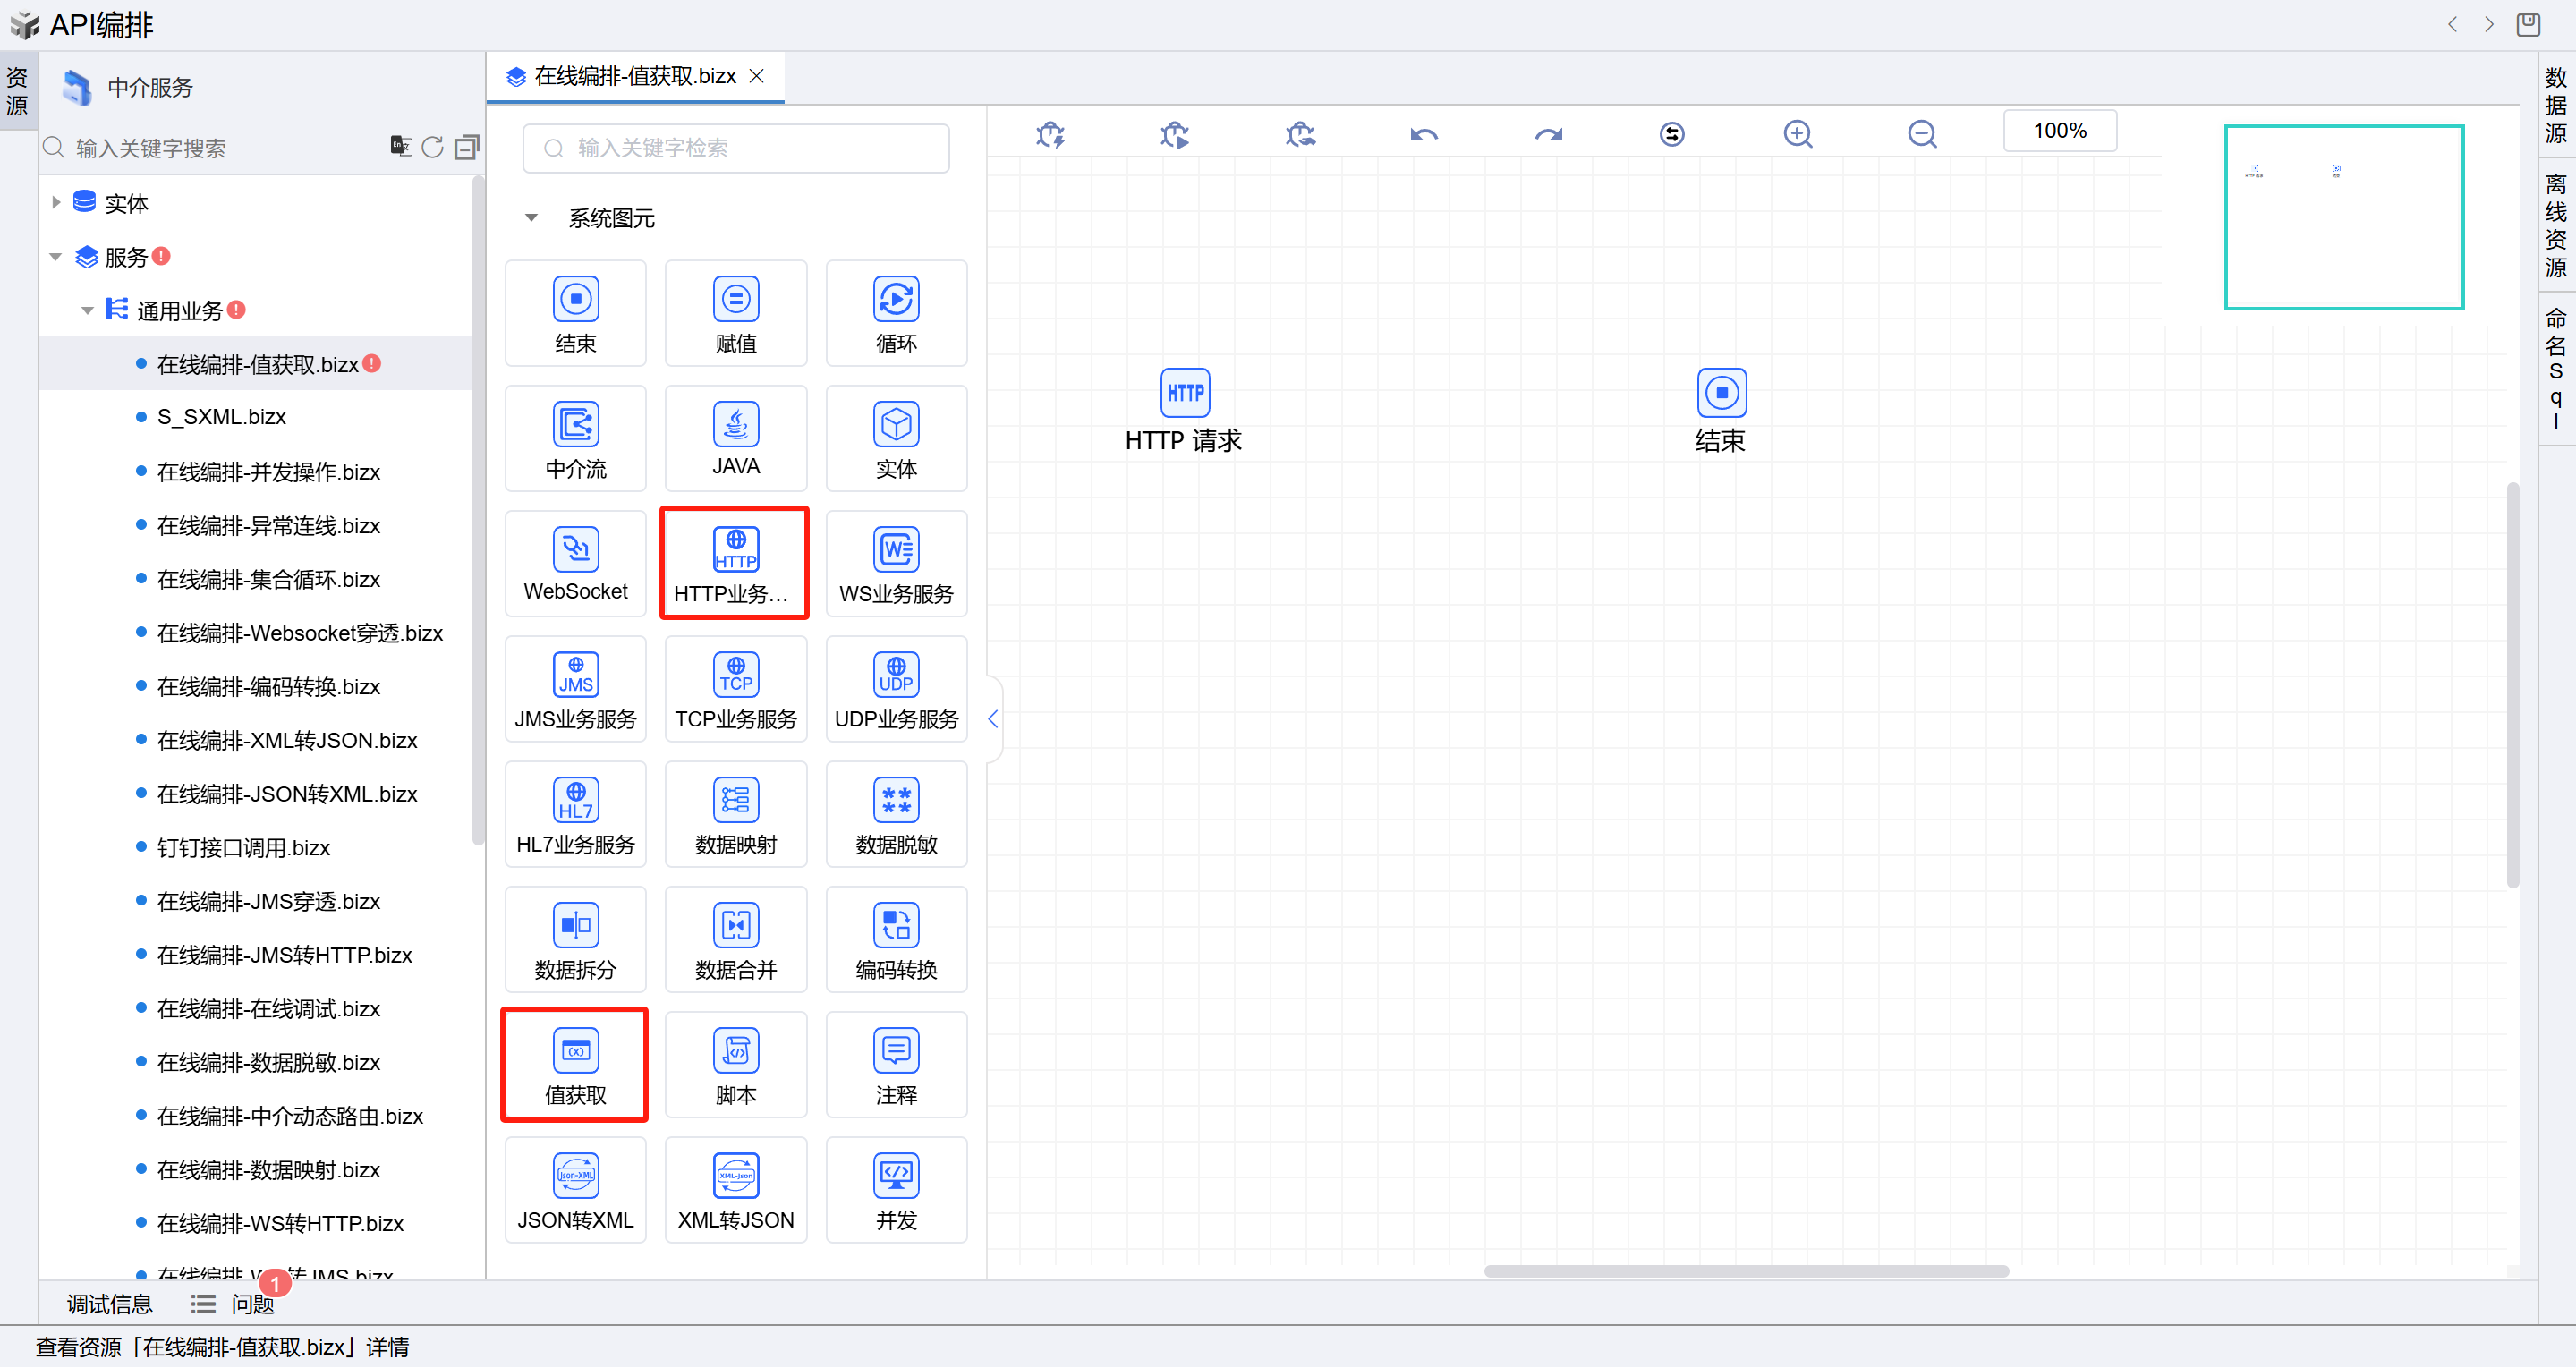Click the zoom out magnifier icon
Viewport: 2576px width, 1368px height.
1921,134
